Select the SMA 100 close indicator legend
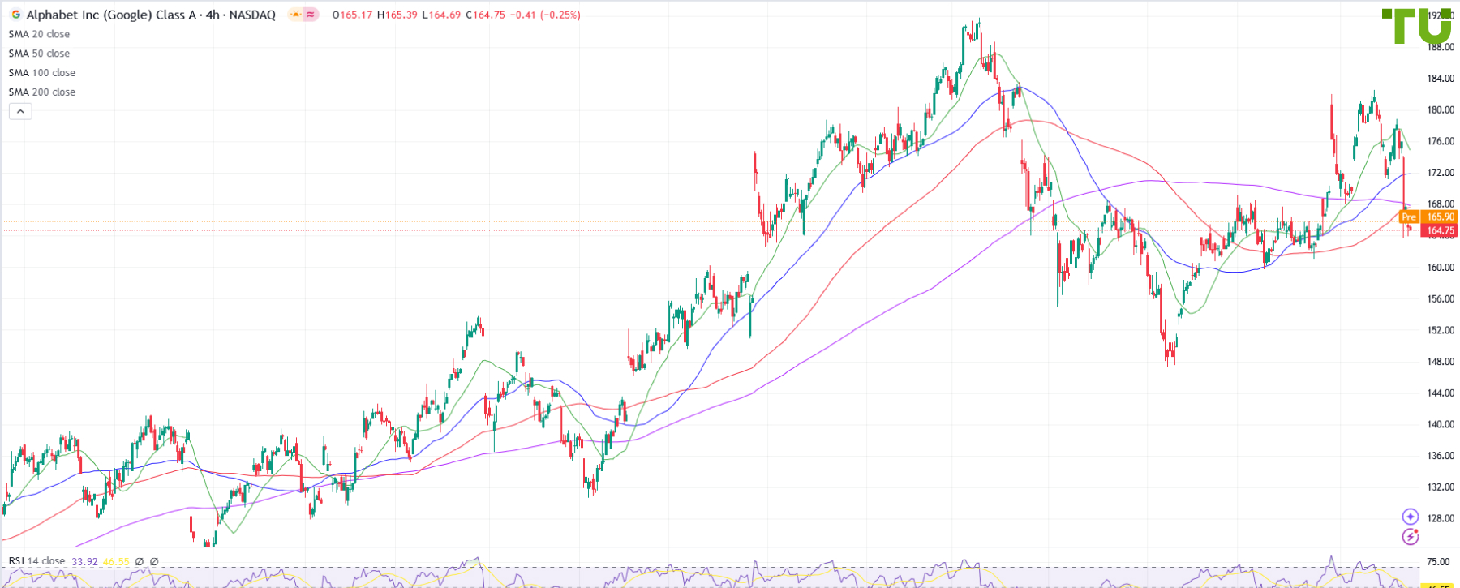This screenshot has height=588, width=1460. (x=42, y=73)
